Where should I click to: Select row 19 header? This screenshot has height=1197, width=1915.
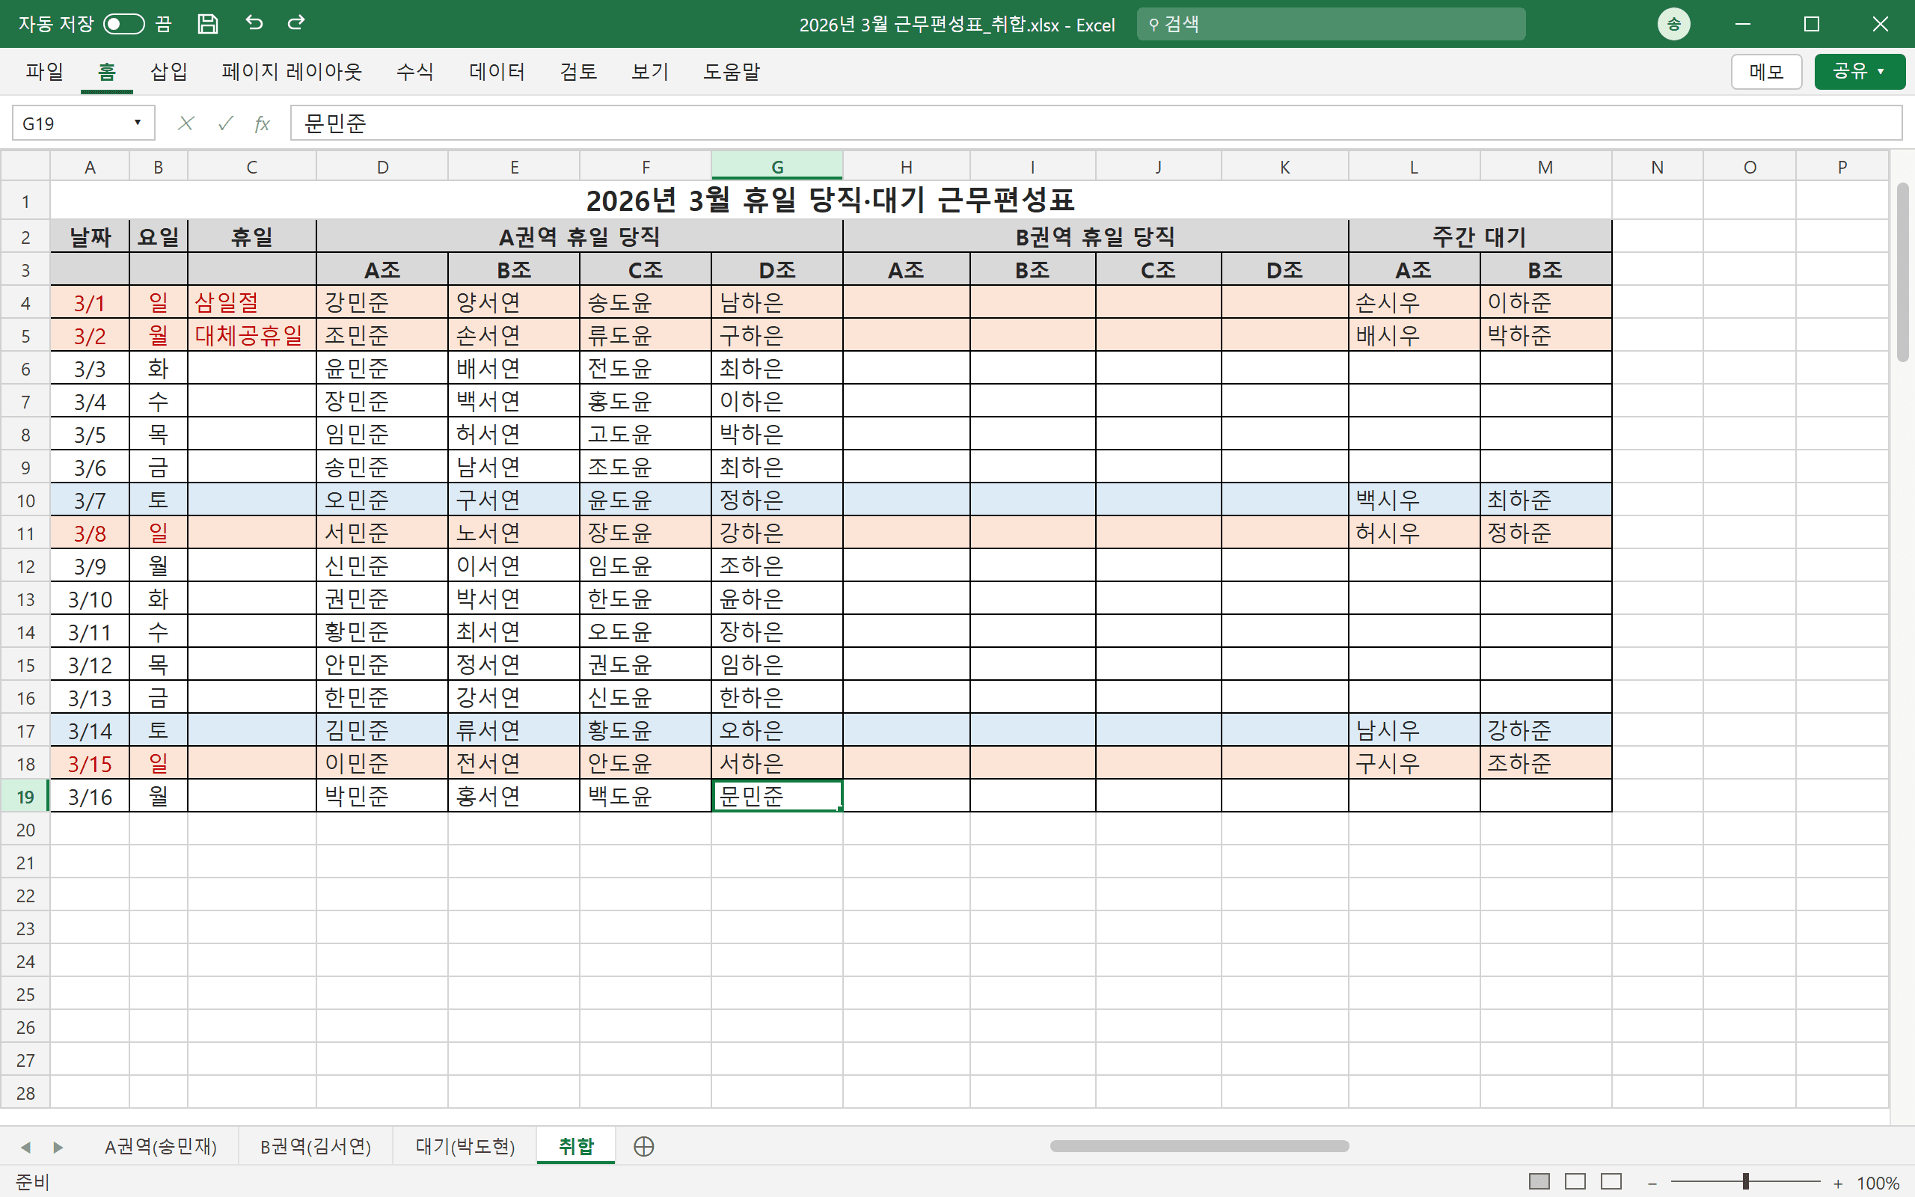point(25,797)
